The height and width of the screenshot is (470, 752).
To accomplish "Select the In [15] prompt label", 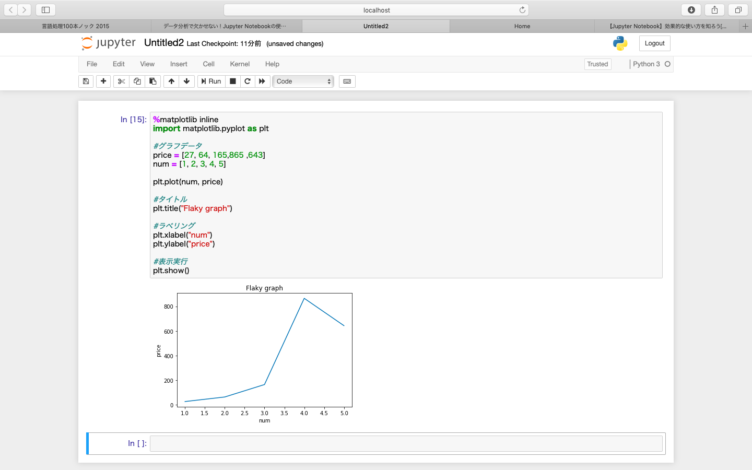I will click(x=134, y=120).
